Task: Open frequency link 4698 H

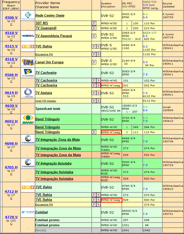Action: [x=11, y=143]
